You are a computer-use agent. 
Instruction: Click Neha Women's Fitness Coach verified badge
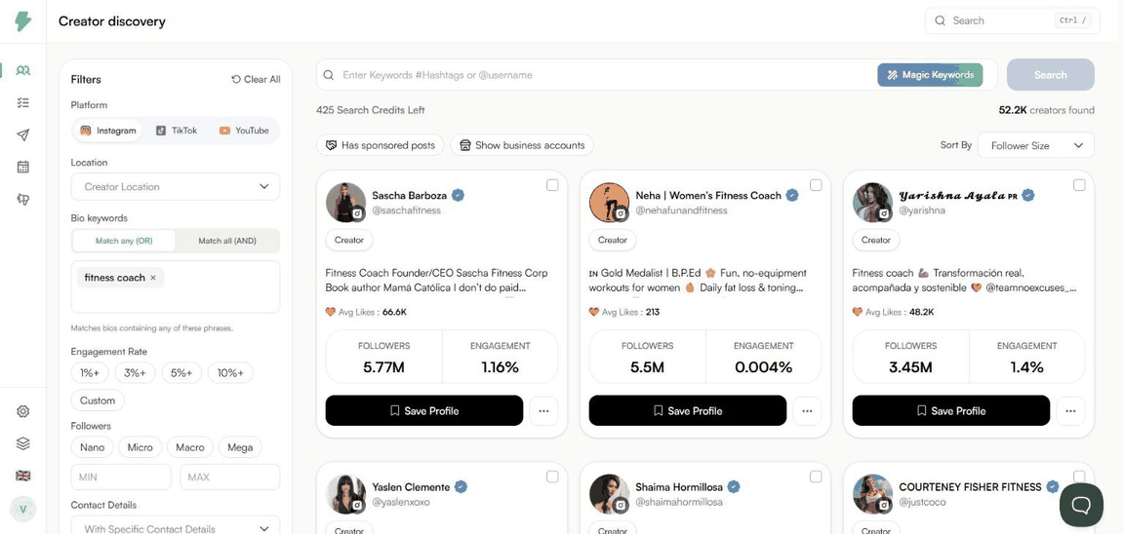[x=792, y=195]
